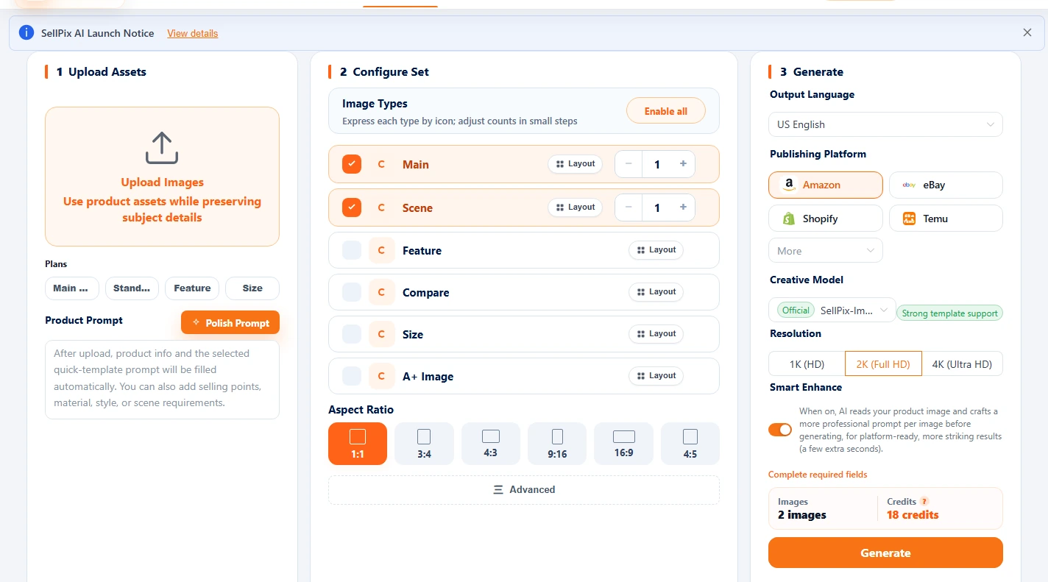The height and width of the screenshot is (582, 1048).
Task: Check the Feature image type checkbox
Action: [x=352, y=251]
